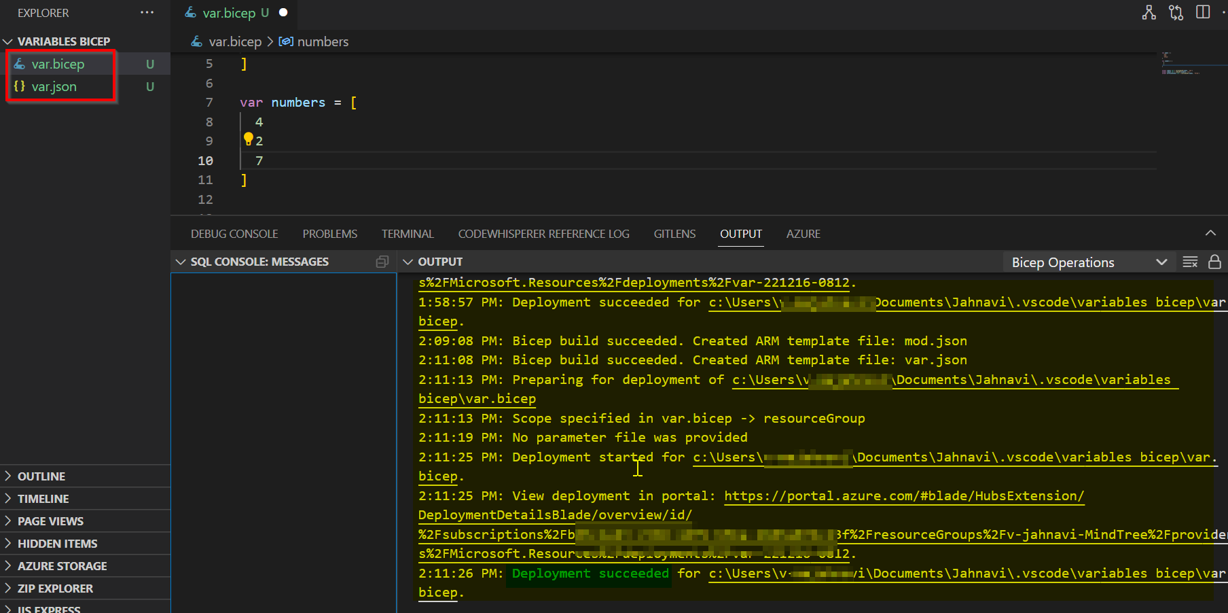This screenshot has height=613, width=1228.
Task: Switch to the GITLENS tab
Action: click(x=674, y=234)
